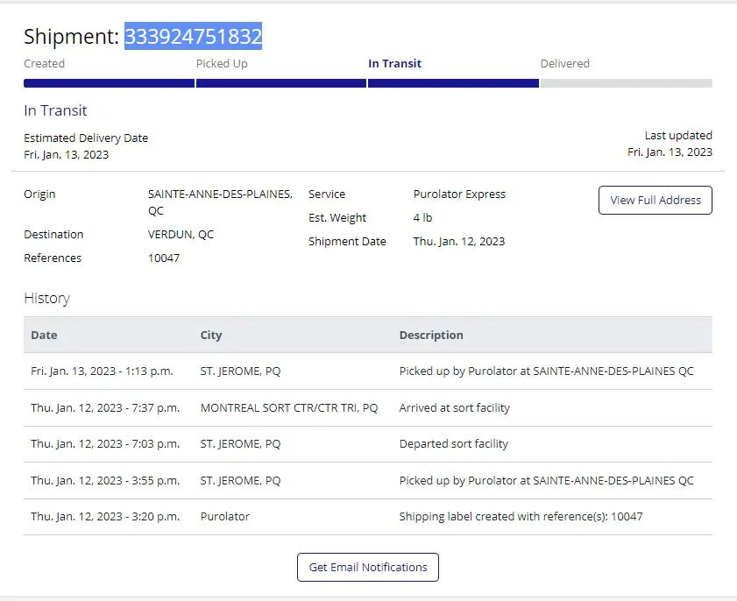Viewport: 737px width, 601px height.
Task: Click the History section heading
Action: (46, 298)
